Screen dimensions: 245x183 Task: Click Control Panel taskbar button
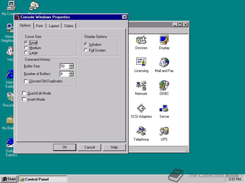coord(43,179)
